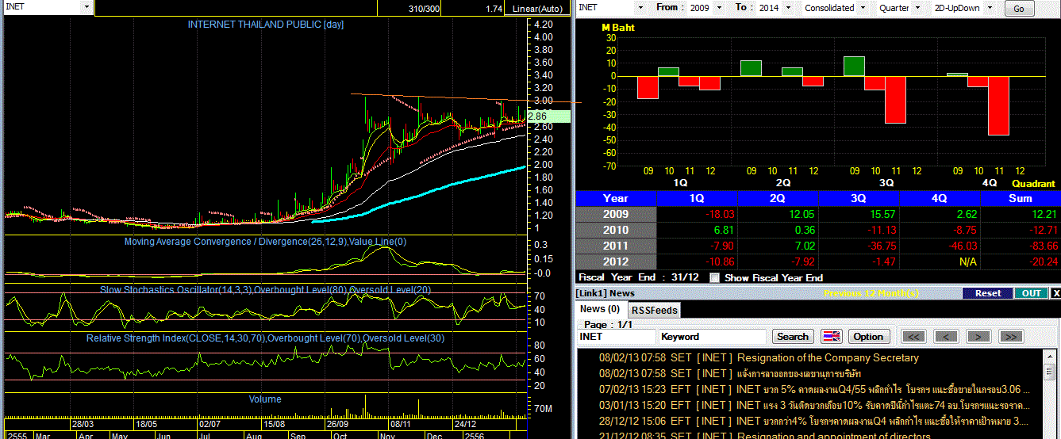Click the Volume panel label
The height and width of the screenshot is (439, 1061).
(265, 399)
